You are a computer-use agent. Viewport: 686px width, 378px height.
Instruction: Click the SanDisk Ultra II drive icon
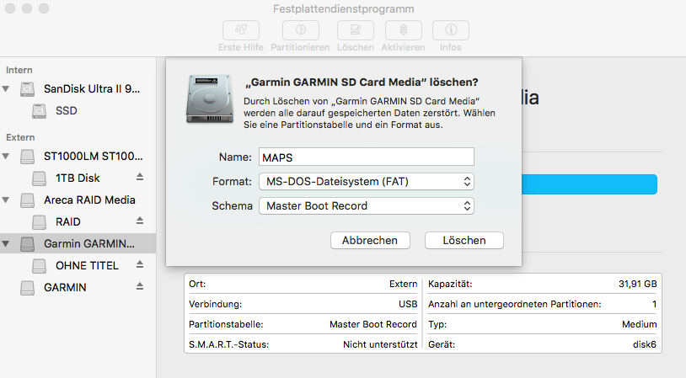coord(27,89)
